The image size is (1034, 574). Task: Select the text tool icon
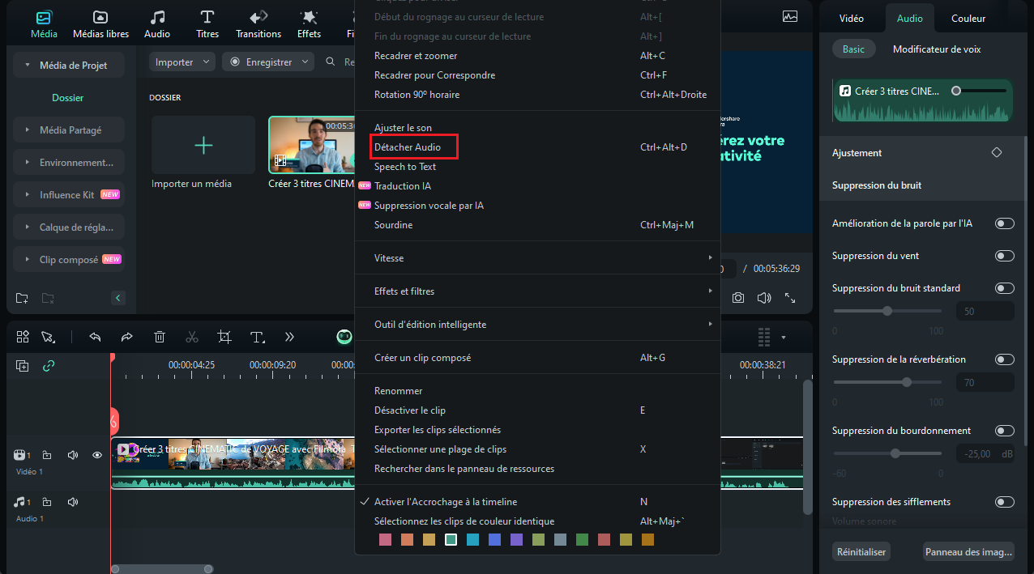257,337
